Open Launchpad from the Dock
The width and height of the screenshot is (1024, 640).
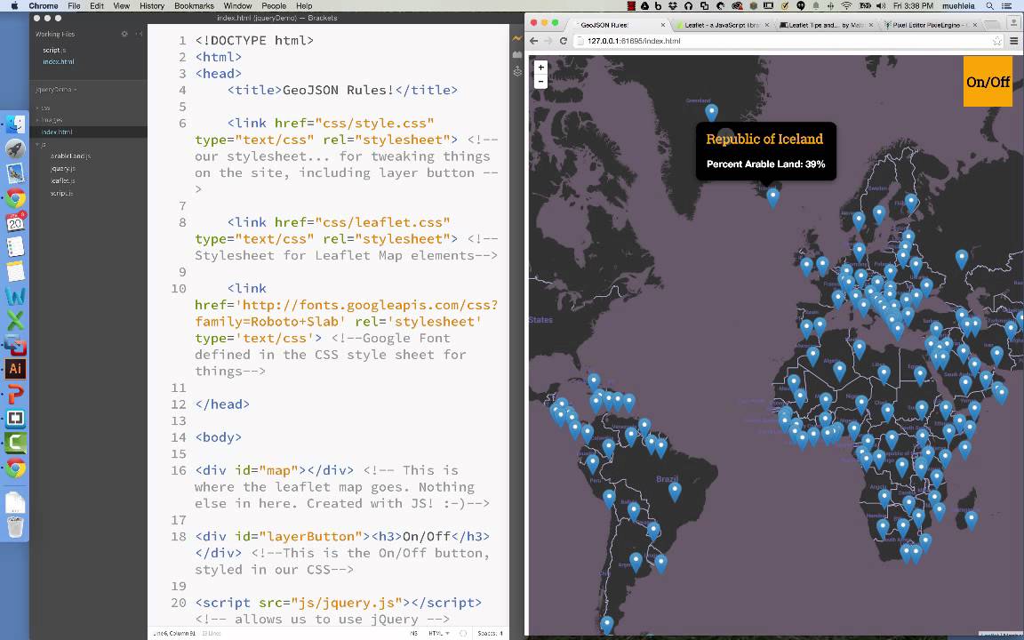[15, 148]
